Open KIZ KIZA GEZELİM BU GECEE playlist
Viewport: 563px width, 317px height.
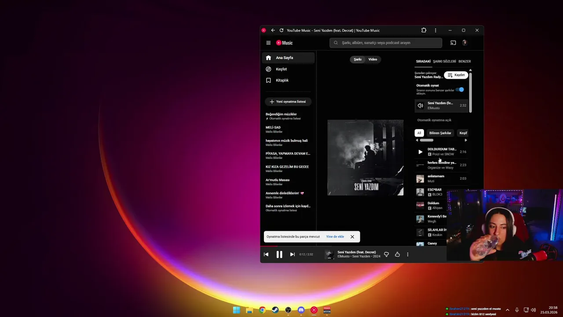tap(289, 169)
